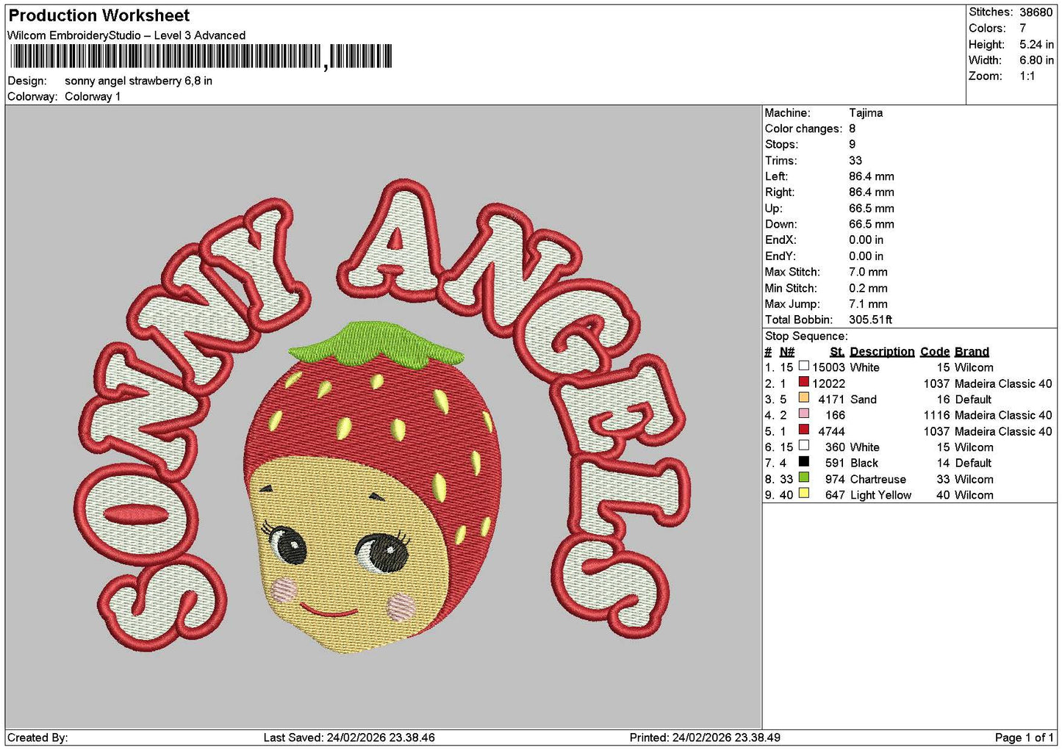Click the 'St.' column header
1062x750 pixels.
[x=836, y=352]
